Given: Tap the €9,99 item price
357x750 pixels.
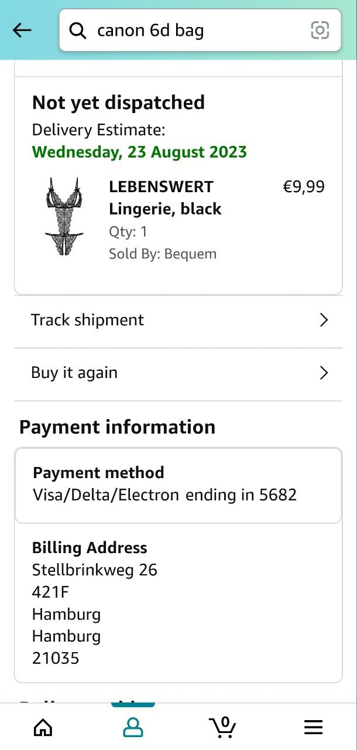Looking at the screenshot, I should [303, 187].
